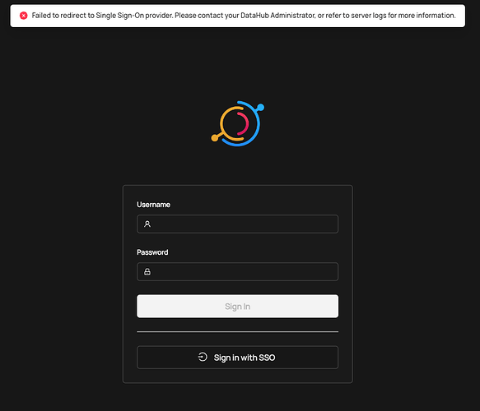Click the Sign in with SSO button
Screen dimensions: 480x411
coord(238,358)
